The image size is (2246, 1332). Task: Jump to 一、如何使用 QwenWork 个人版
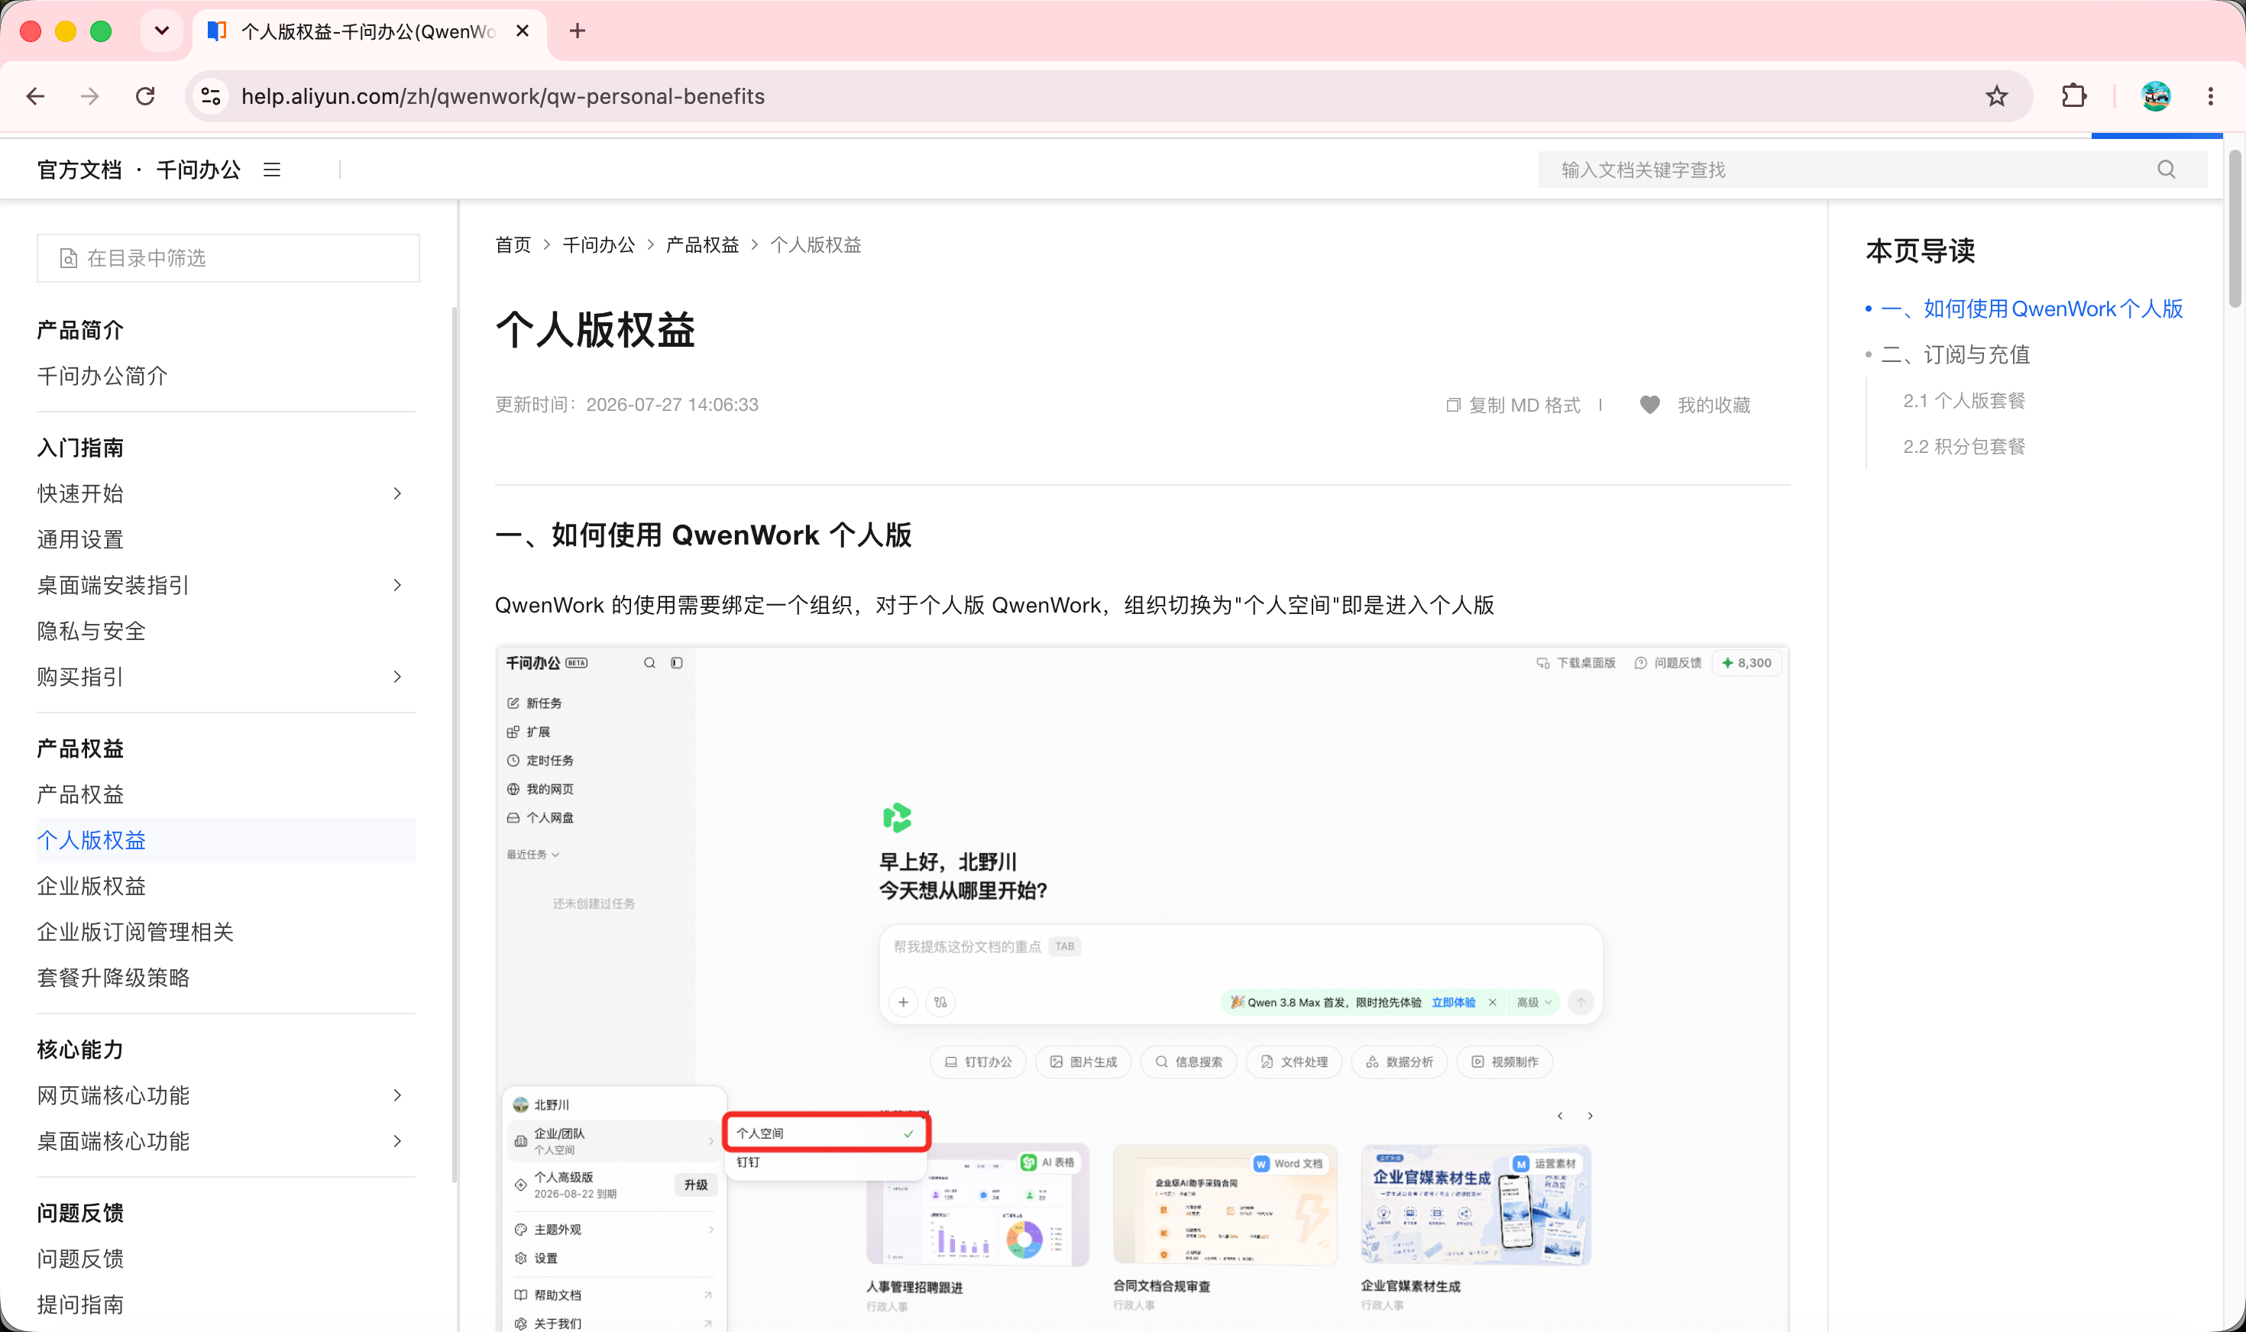coord(2031,309)
